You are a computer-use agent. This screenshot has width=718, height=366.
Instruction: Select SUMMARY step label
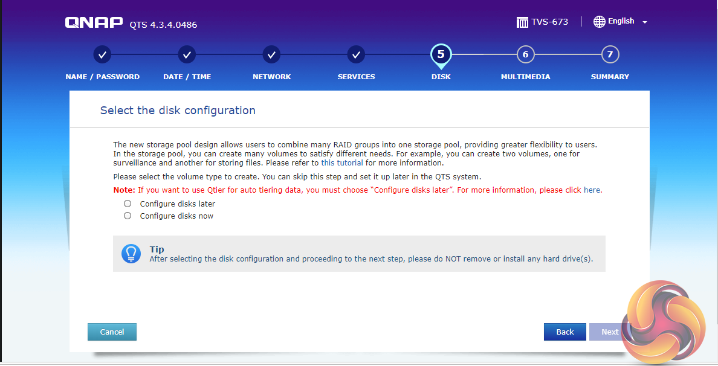coord(610,77)
